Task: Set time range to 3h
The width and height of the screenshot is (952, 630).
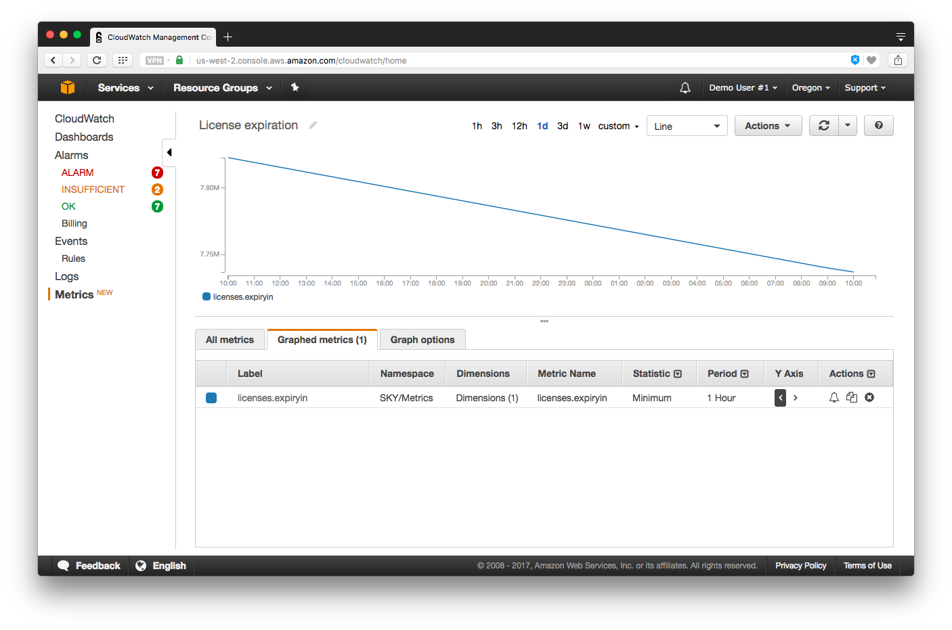Action: [497, 126]
